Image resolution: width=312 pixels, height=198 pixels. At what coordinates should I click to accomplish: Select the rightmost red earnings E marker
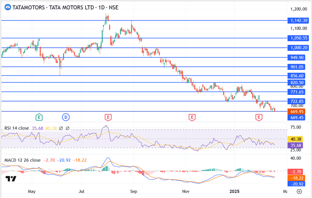[259, 117]
